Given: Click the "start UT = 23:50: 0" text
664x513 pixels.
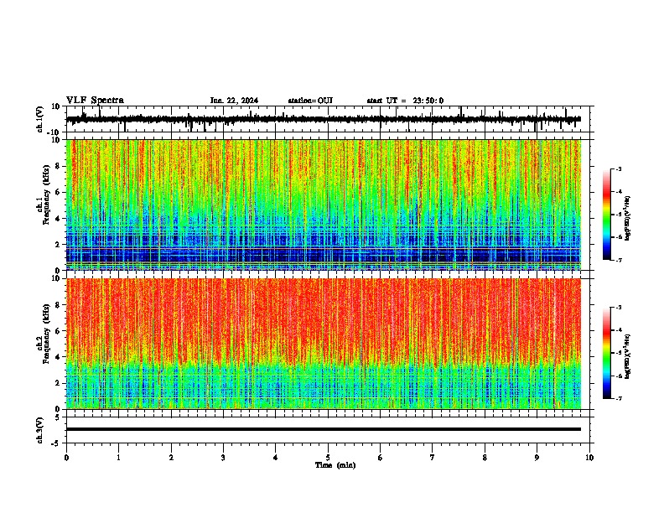Looking at the screenshot, I should pyautogui.click(x=405, y=101).
